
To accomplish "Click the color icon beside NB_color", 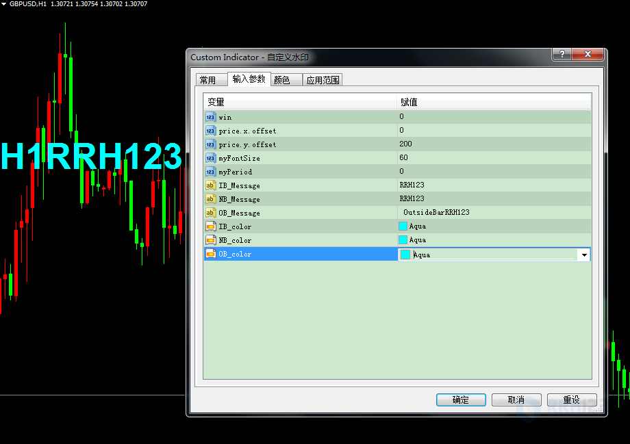I will (x=210, y=240).
